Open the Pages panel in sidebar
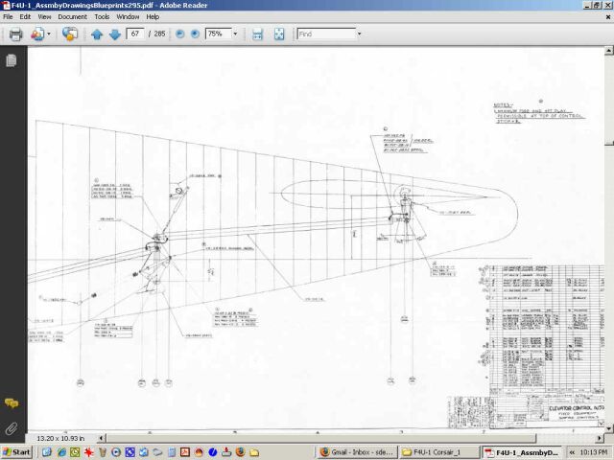Image resolution: width=614 pixels, height=460 pixels. tap(12, 60)
